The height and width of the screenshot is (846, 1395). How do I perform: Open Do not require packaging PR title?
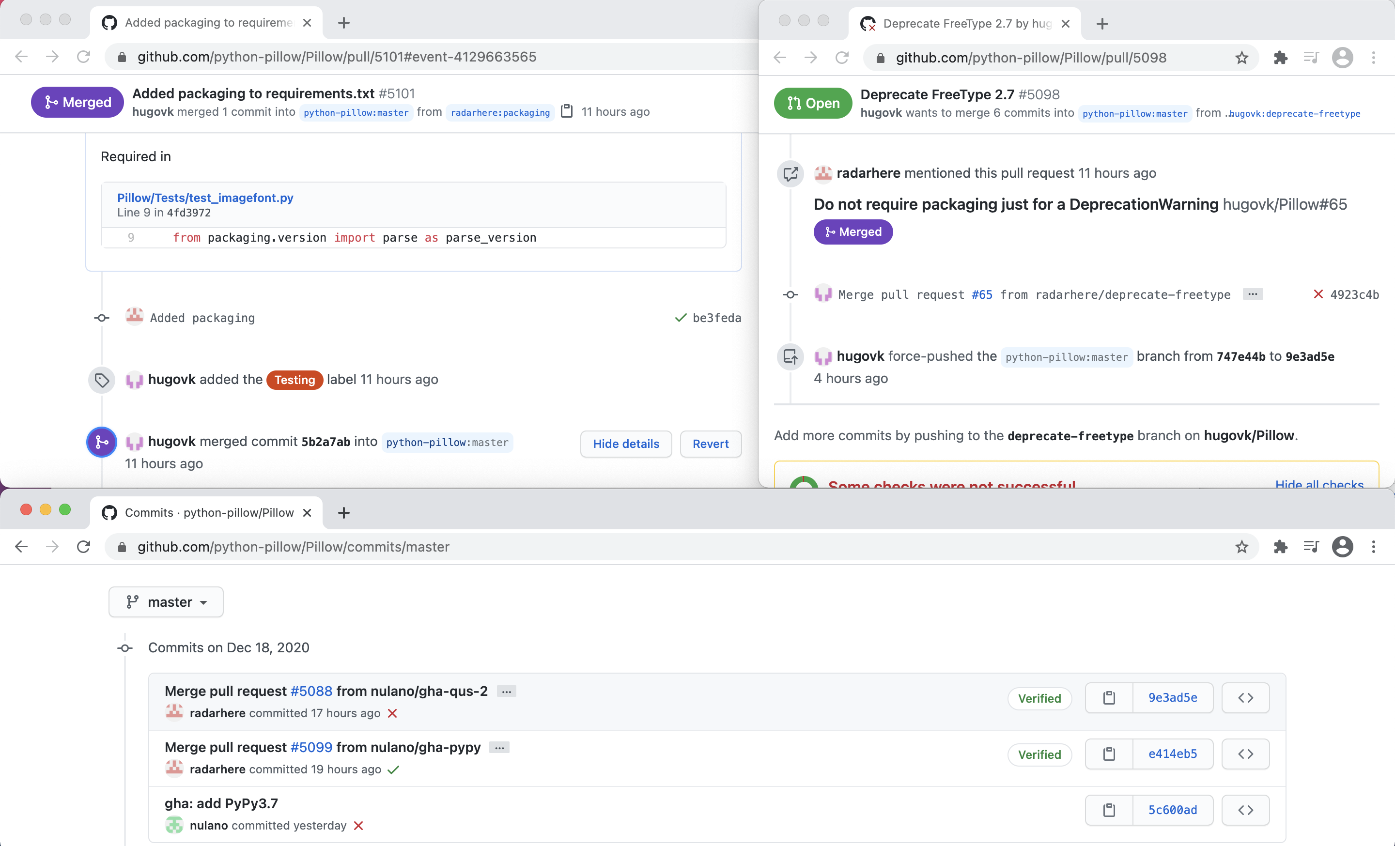point(1016,204)
